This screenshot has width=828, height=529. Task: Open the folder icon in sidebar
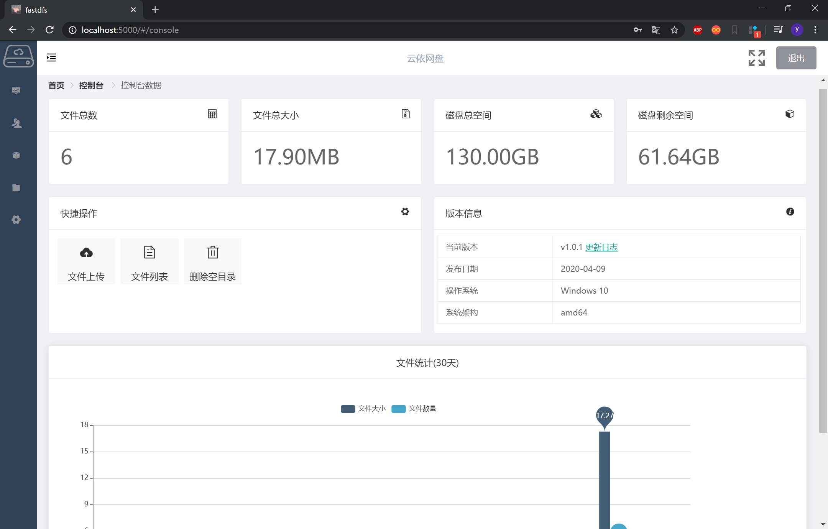coord(16,187)
